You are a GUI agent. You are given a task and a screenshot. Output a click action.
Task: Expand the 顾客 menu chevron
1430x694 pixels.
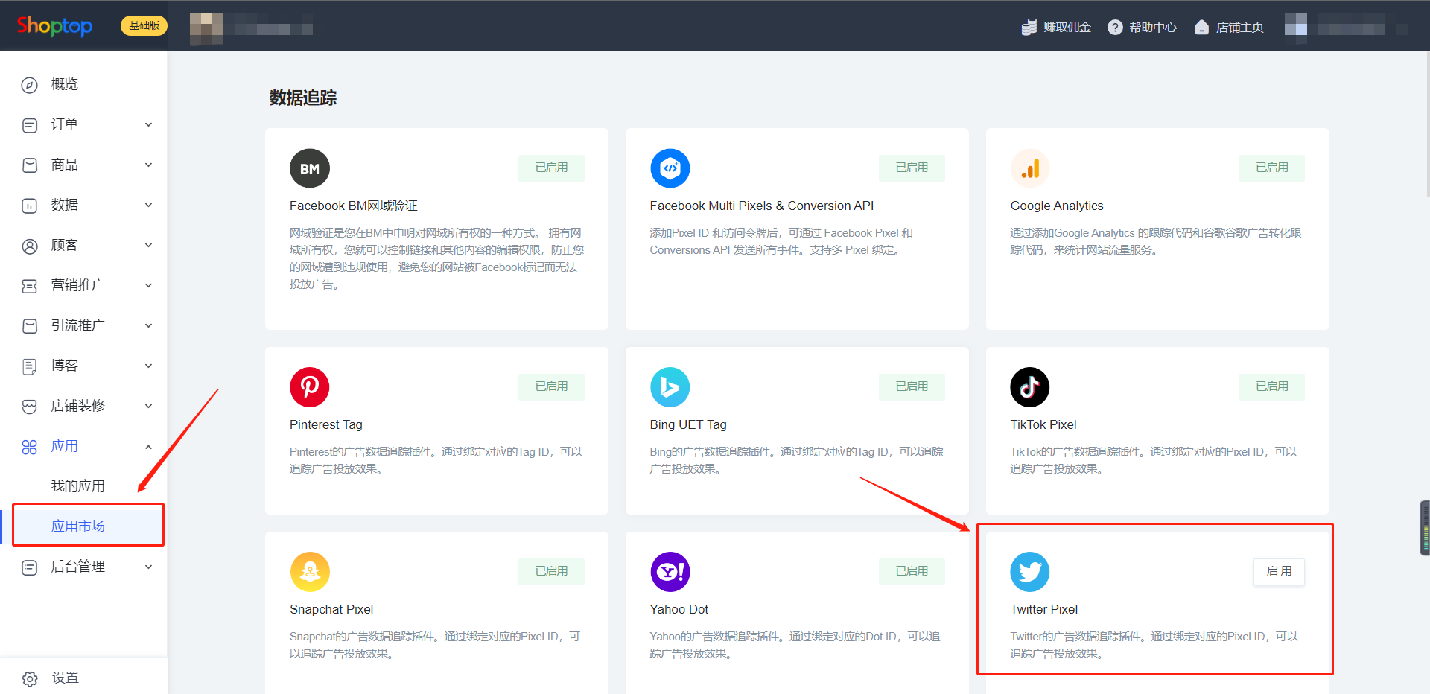point(148,246)
